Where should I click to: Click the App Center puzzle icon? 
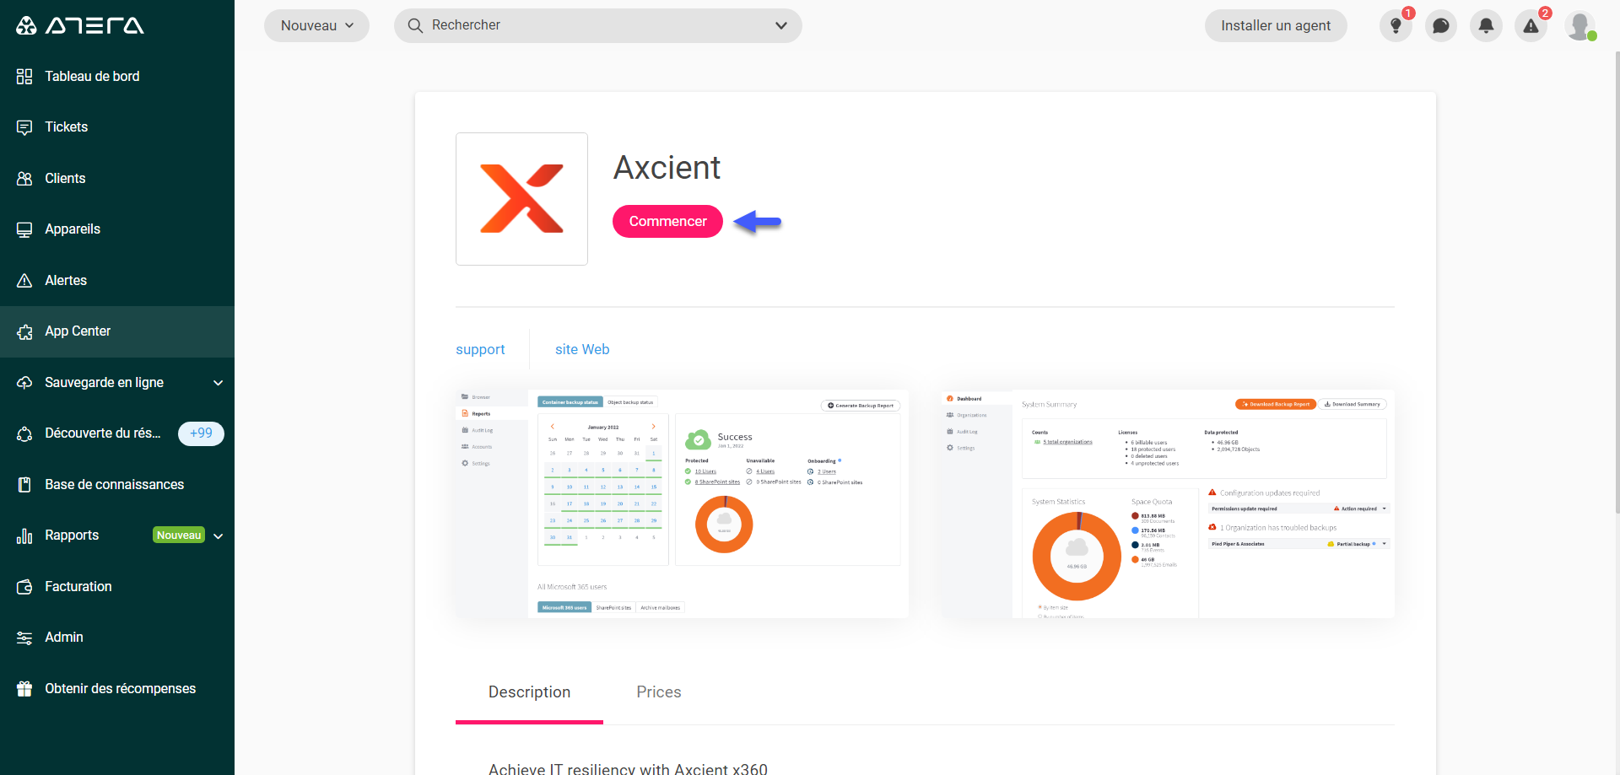point(24,332)
